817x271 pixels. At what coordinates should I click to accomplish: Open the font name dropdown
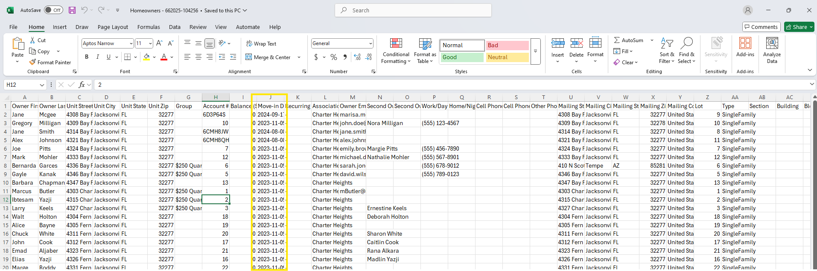(x=131, y=43)
